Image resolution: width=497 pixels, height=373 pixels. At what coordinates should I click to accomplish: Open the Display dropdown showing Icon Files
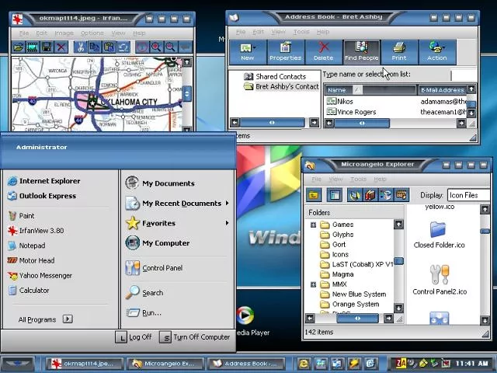tap(468, 195)
